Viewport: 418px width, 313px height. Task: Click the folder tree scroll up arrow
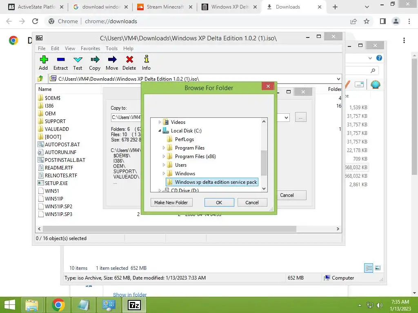coord(264,121)
